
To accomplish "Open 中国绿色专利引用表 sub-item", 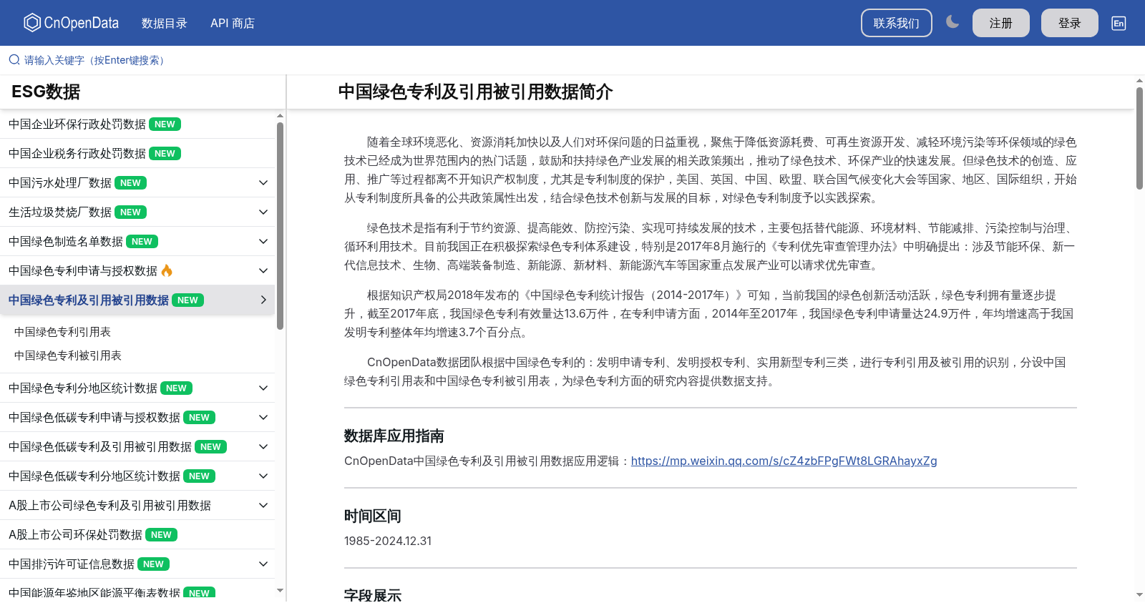I will (63, 332).
